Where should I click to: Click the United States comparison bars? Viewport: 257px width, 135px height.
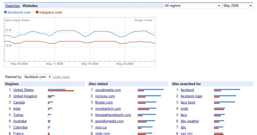point(61,90)
